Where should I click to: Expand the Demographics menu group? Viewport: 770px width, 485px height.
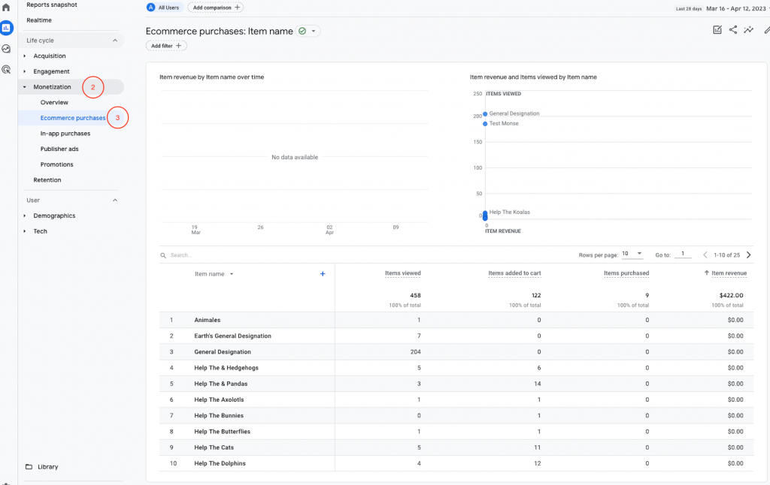pyautogui.click(x=54, y=216)
